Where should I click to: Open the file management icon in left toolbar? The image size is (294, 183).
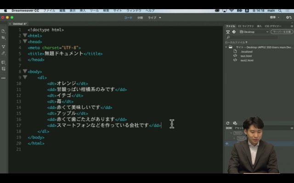(3, 31)
